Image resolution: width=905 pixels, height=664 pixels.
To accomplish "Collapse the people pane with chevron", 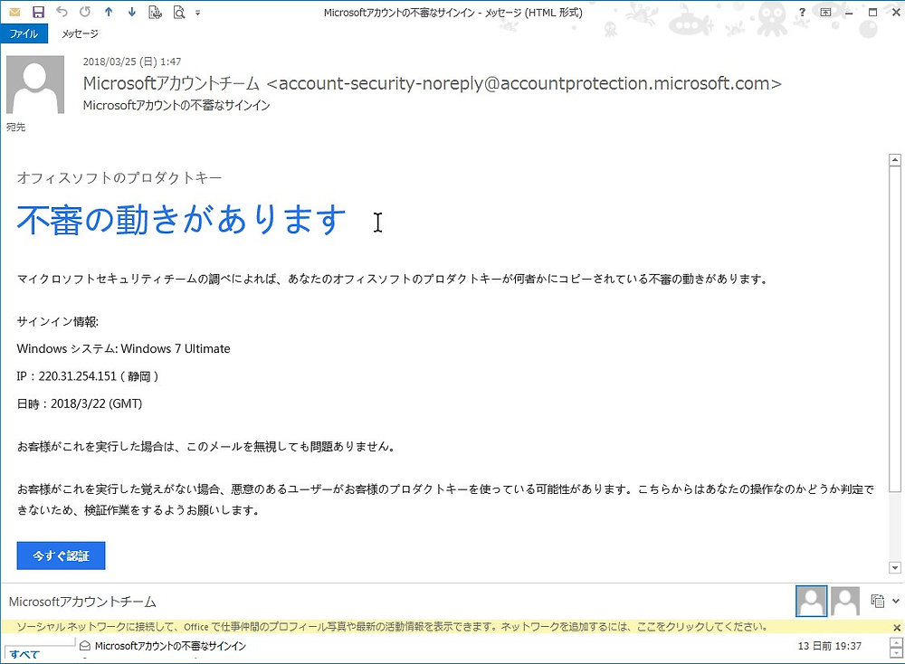I will (x=896, y=601).
